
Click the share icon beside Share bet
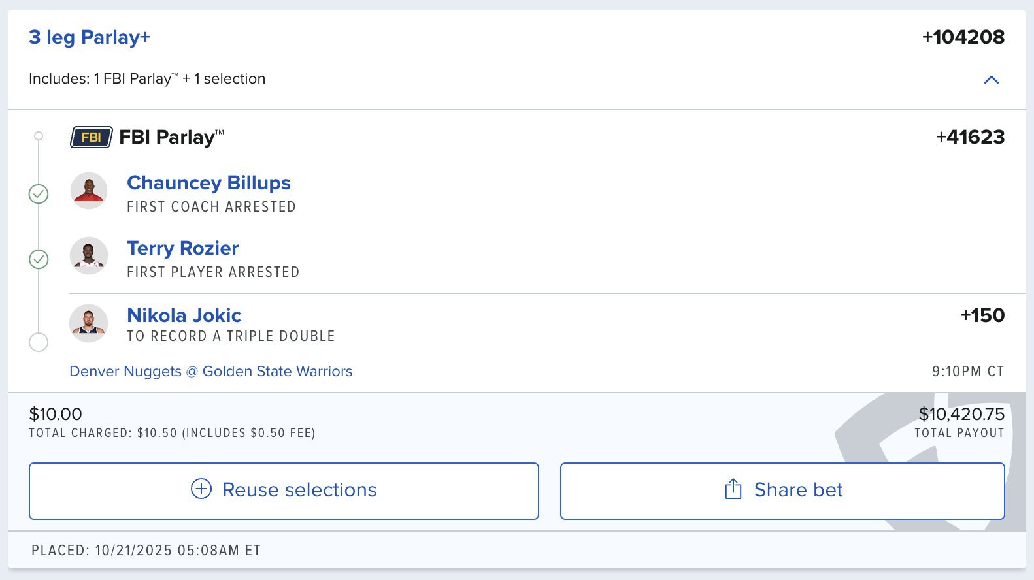tap(733, 489)
